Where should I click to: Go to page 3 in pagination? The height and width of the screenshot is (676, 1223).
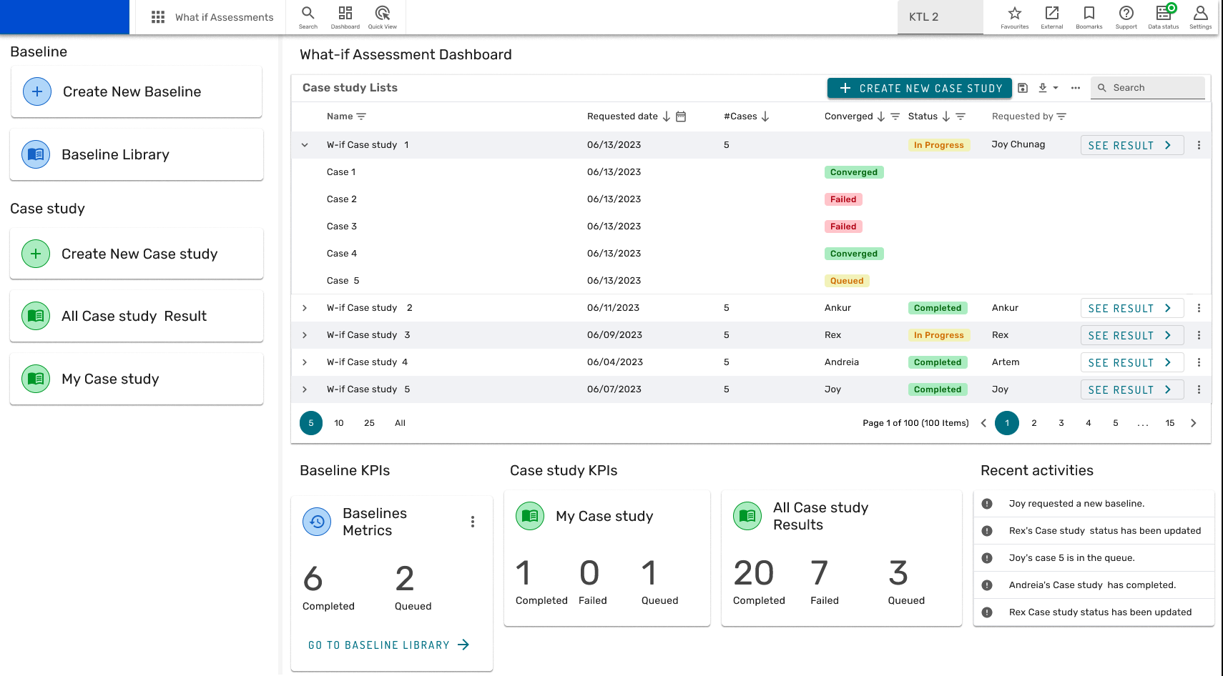coord(1061,423)
